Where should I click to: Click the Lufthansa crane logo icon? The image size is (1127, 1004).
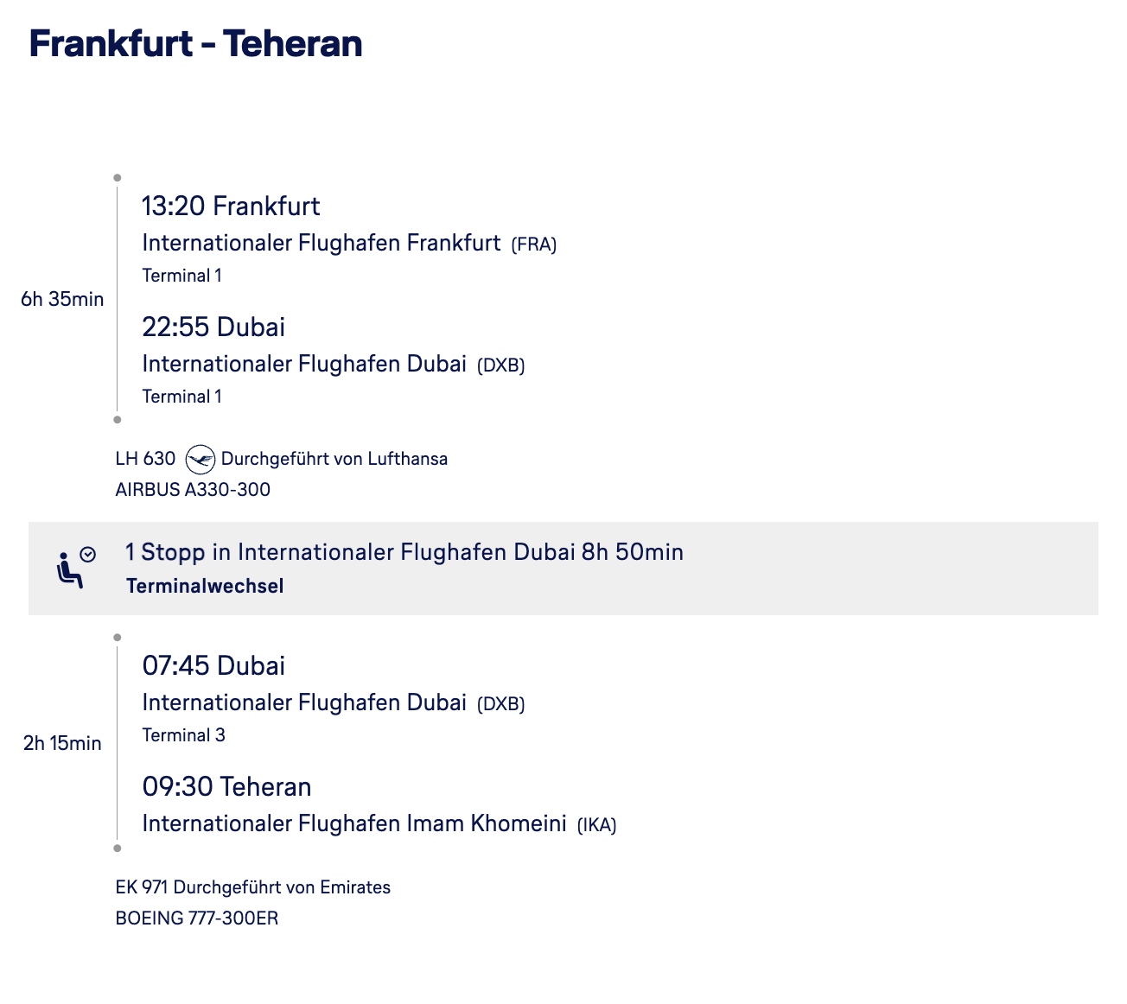201,459
